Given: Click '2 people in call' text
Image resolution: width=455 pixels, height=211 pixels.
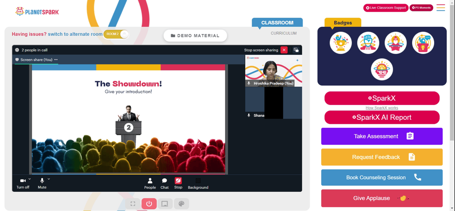Looking at the screenshot, I should coord(35,50).
